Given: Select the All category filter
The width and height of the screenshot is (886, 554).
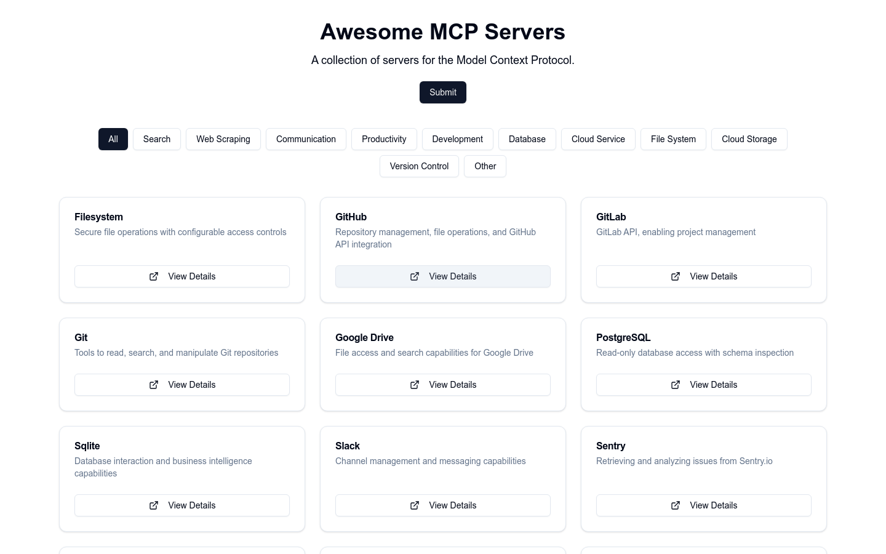Looking at the screenshot, I should [113, 139].
